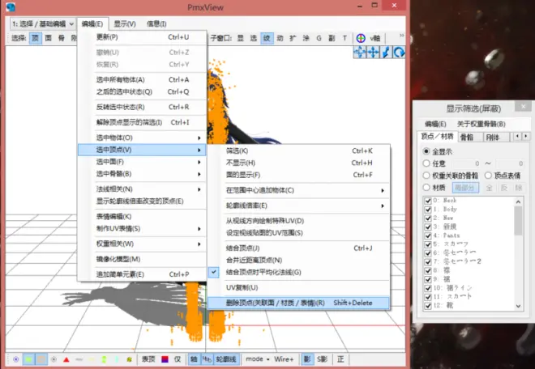
Task: Switch to the 骨骼 tab in filter panel
Action: point(467,138)
